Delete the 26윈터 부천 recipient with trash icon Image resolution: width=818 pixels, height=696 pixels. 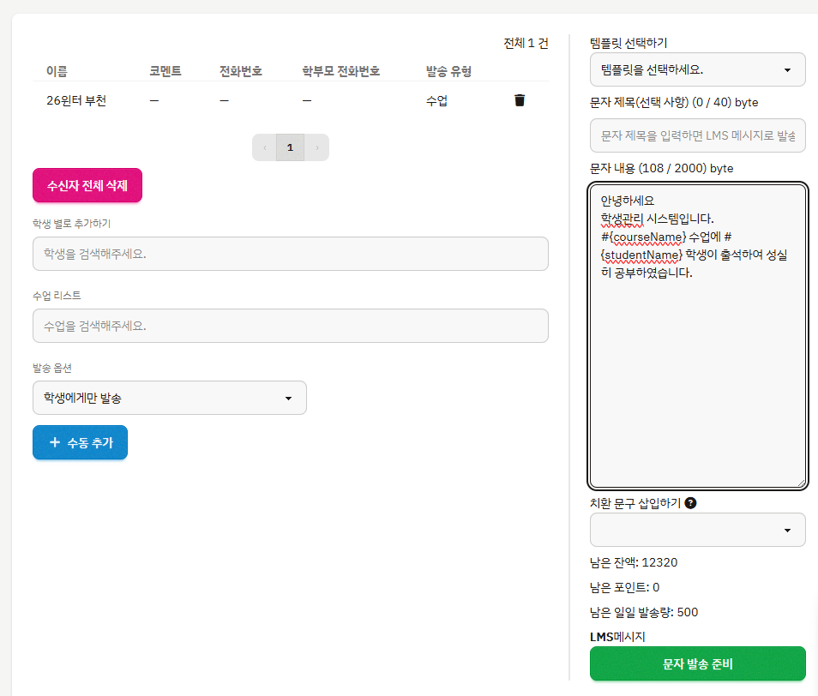pos(520,100)
